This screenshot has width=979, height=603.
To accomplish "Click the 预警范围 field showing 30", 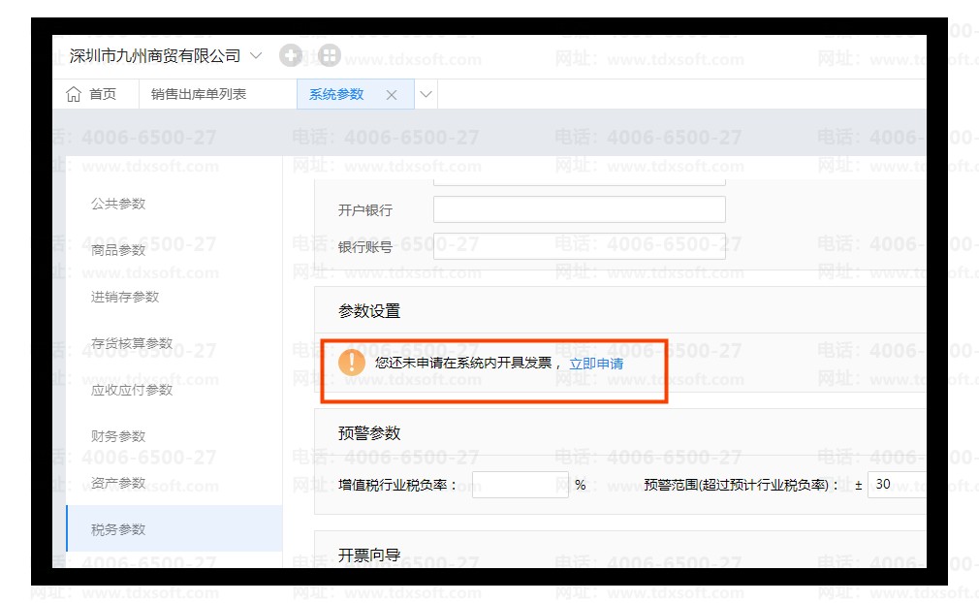I will coord(896,484).
